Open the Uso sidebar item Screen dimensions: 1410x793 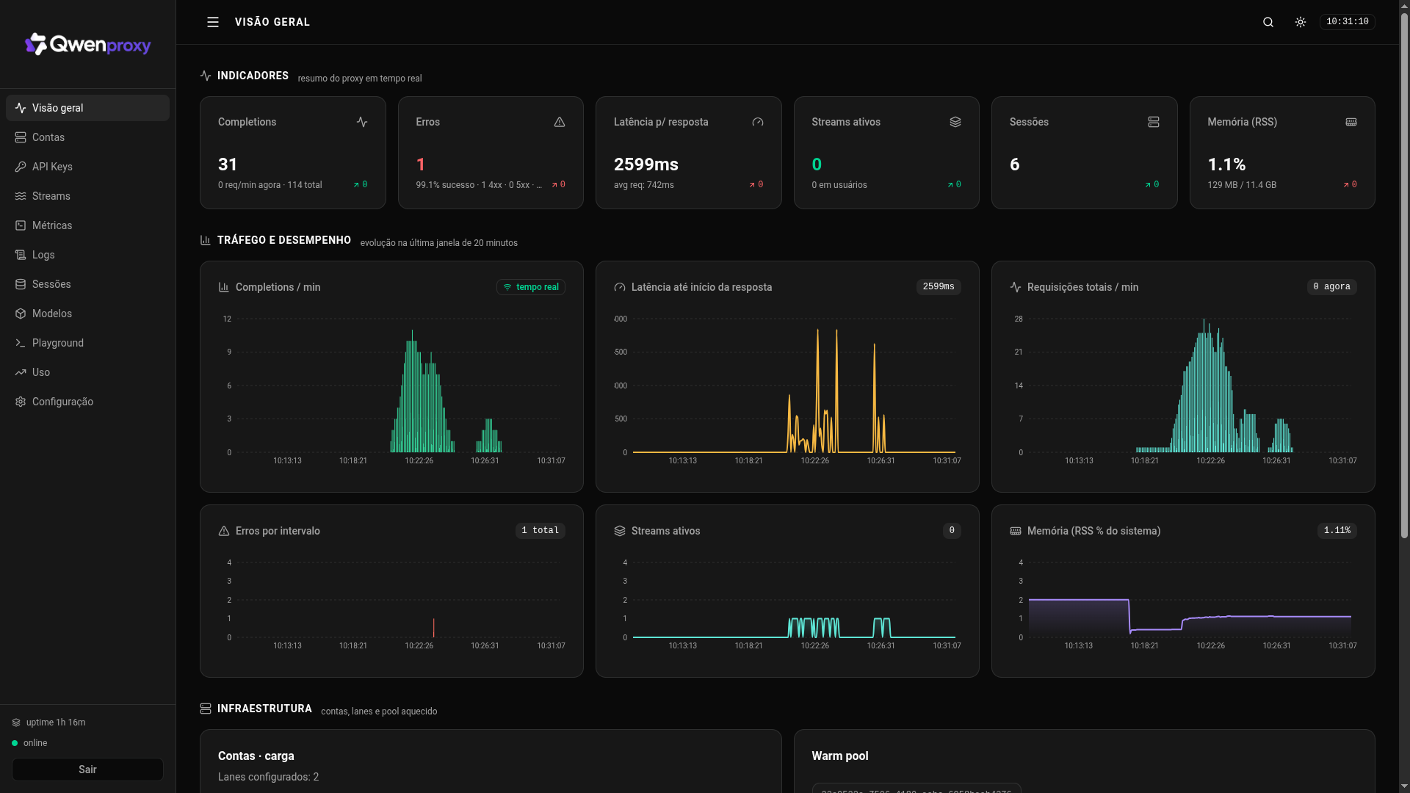click(x=87, y=372)
